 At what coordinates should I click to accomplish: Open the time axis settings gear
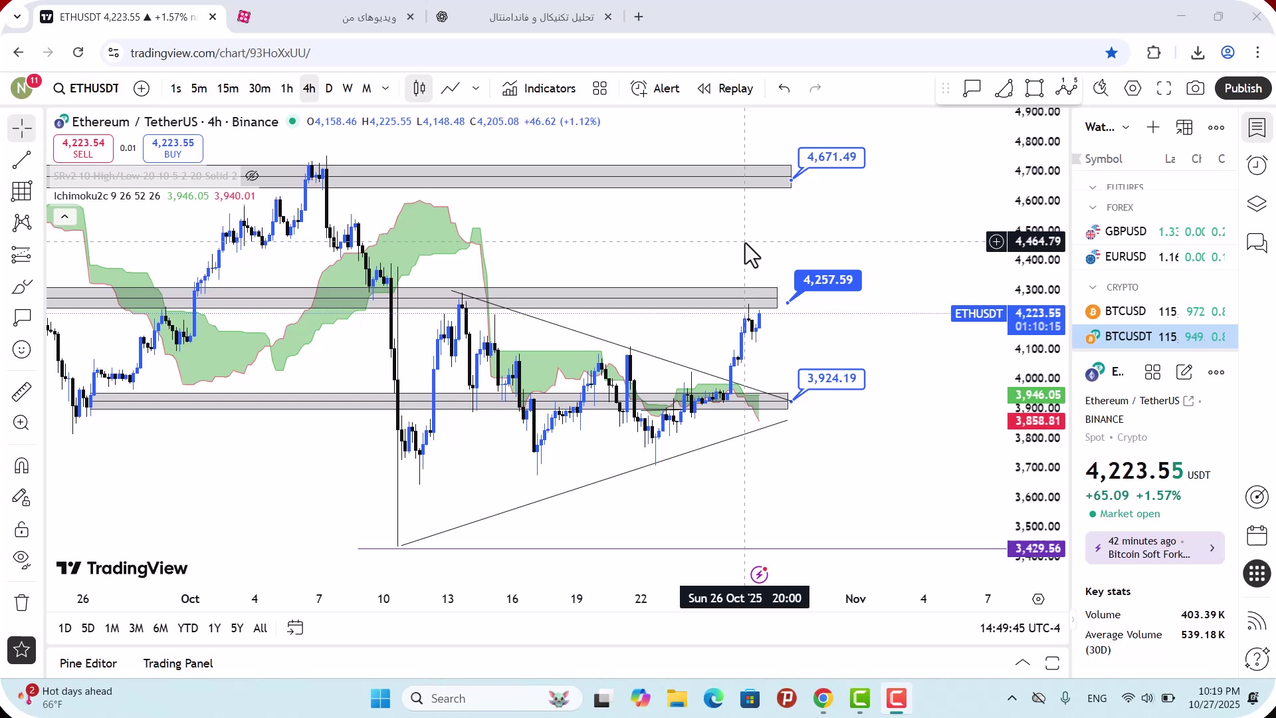click(x=1038, y=600)
